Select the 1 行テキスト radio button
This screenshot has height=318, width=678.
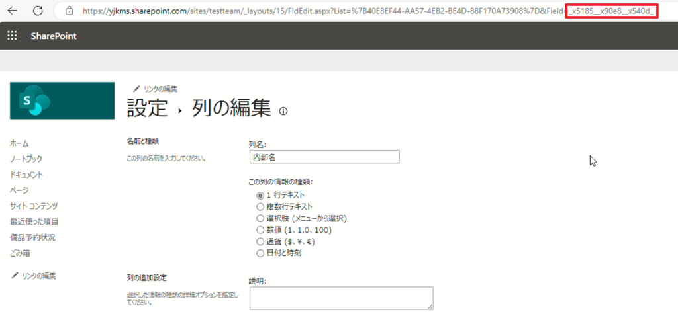click(x=260, y=196)
